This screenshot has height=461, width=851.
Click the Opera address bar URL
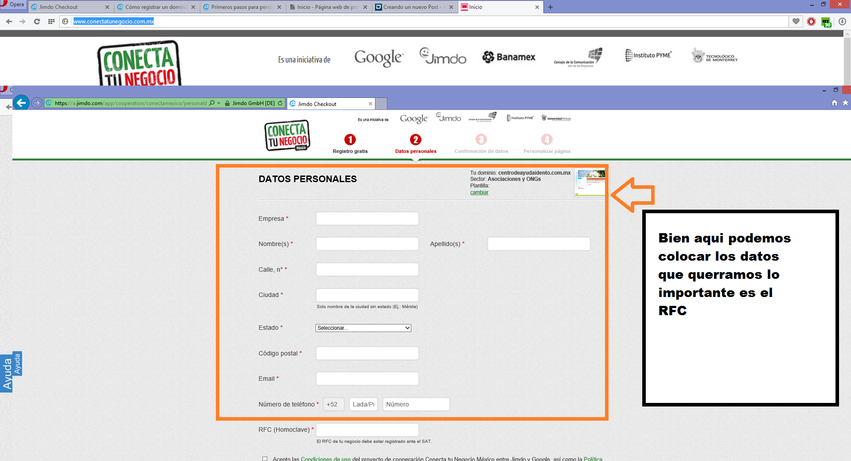[113, 21]
